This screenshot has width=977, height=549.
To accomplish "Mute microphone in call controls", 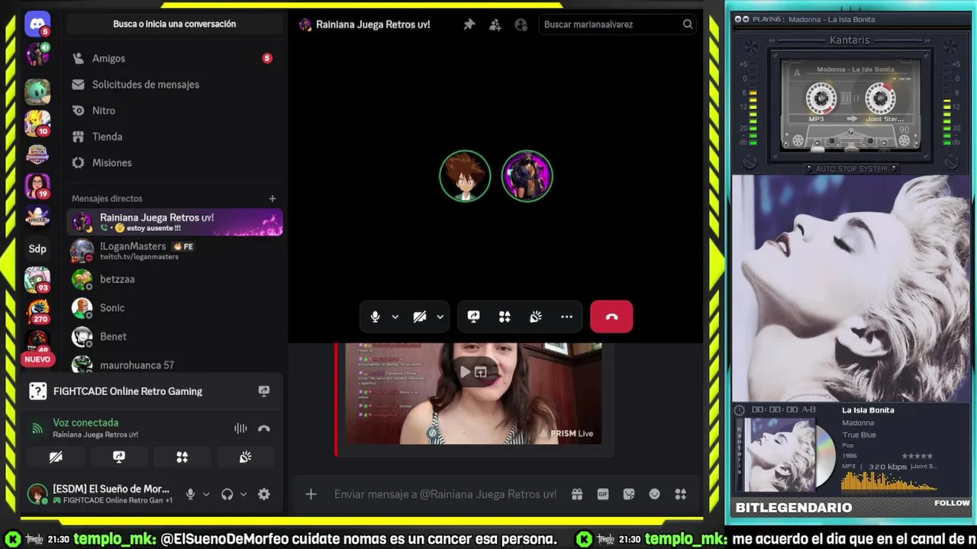I will 375,316.
